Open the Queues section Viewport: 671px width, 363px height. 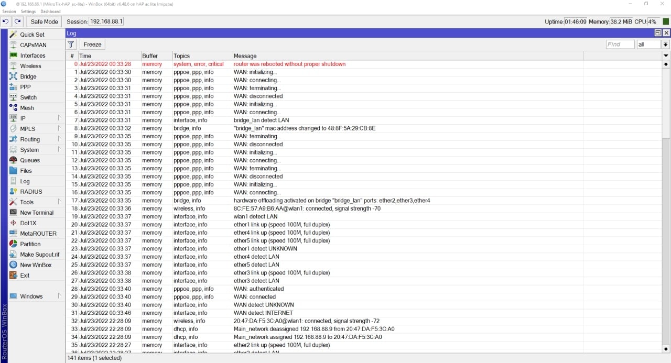tap(30, 160)
